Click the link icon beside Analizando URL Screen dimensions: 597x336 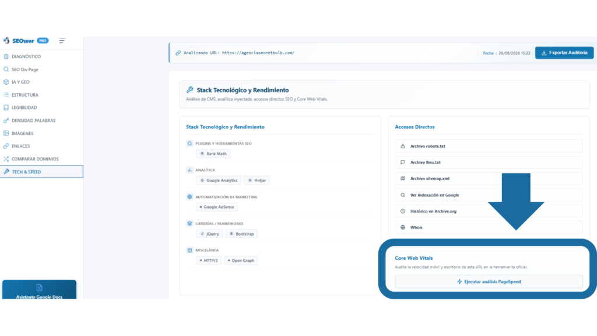(x=178, y=53)
